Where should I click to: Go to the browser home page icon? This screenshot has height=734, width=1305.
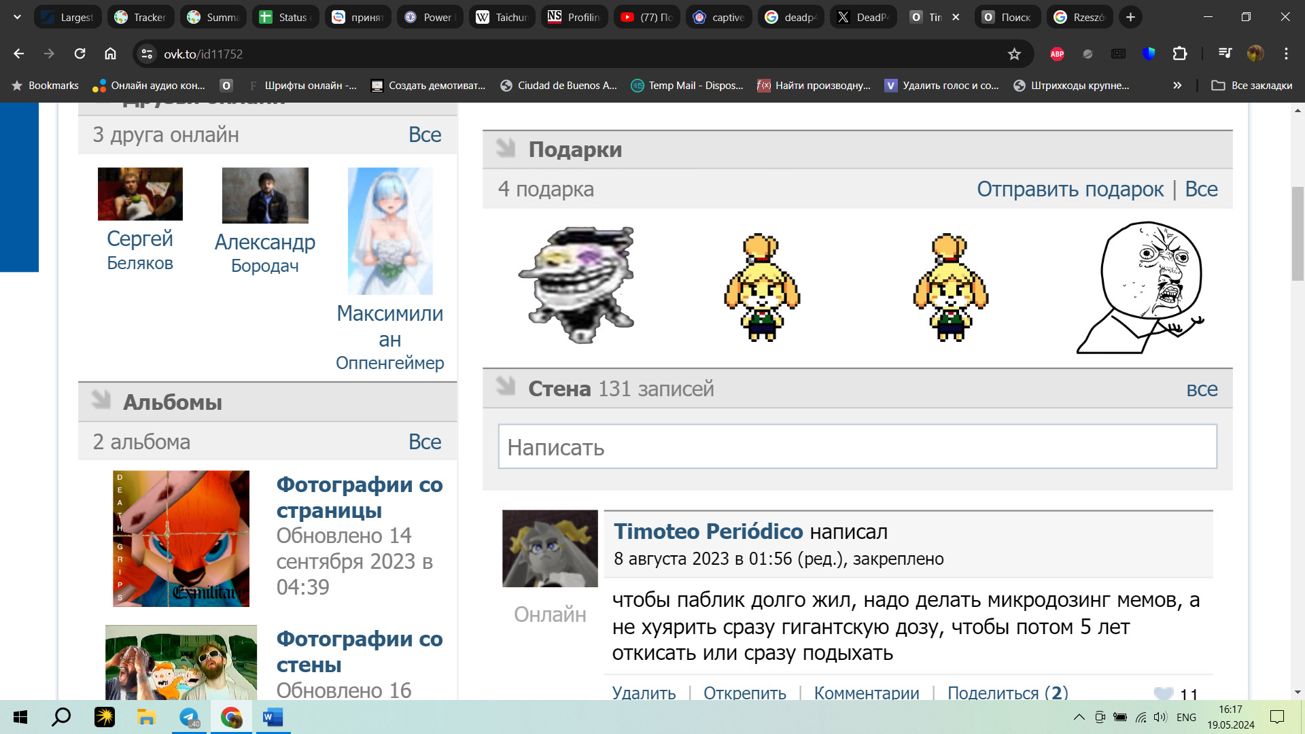[x=110, y=54]
